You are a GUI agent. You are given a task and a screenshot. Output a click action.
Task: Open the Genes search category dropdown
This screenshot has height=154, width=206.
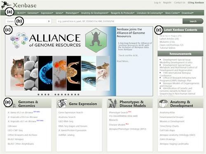coord(28,21)
